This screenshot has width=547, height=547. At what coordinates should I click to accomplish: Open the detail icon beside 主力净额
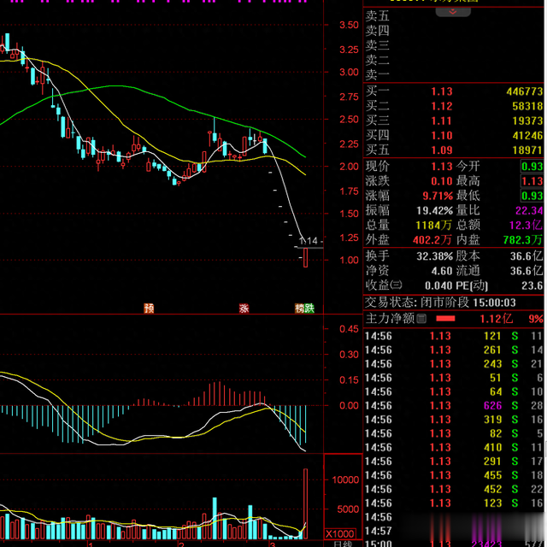(x=421, y=319)
